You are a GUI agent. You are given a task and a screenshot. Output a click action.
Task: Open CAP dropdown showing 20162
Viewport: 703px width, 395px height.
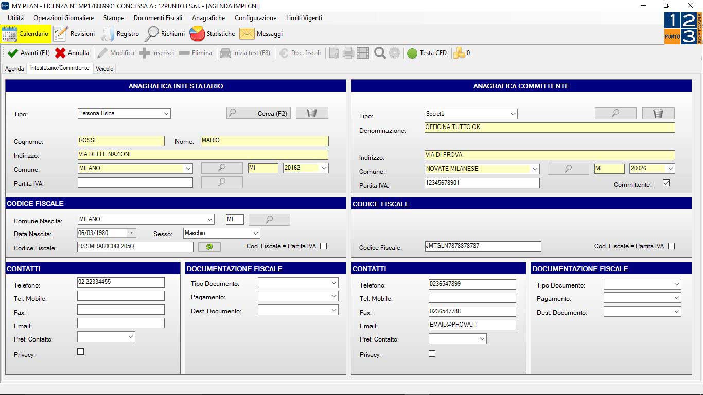point(324,168)
